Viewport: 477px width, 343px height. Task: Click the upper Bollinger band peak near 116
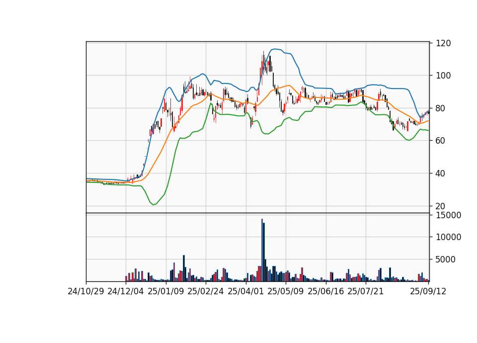click(x=275, y=49)
